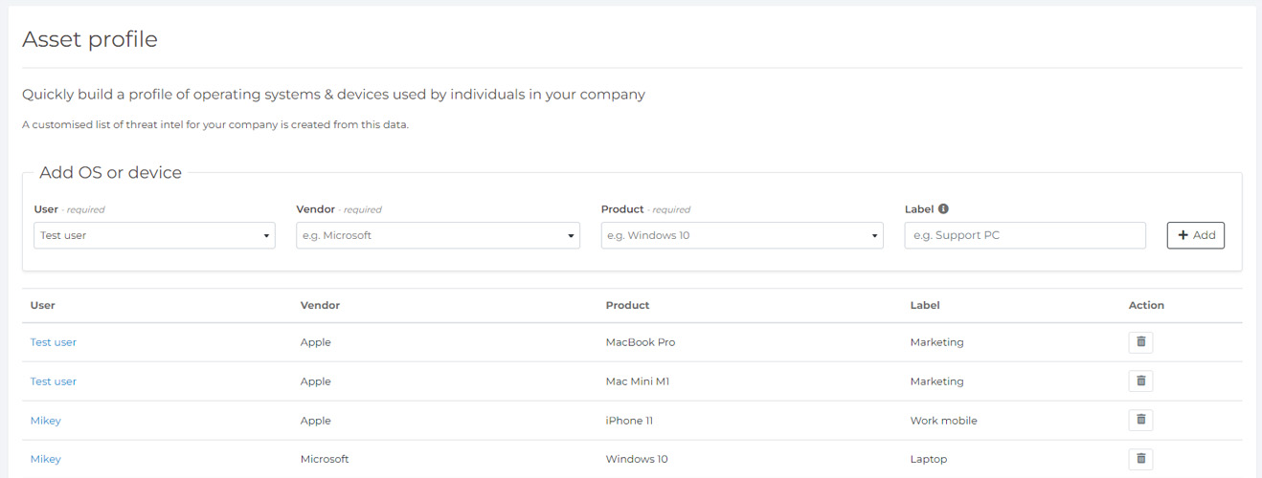This screenshot has height=478, width=1262.
Task: Open Mikey link in Windows 10 row
Action: pos(46,459)
